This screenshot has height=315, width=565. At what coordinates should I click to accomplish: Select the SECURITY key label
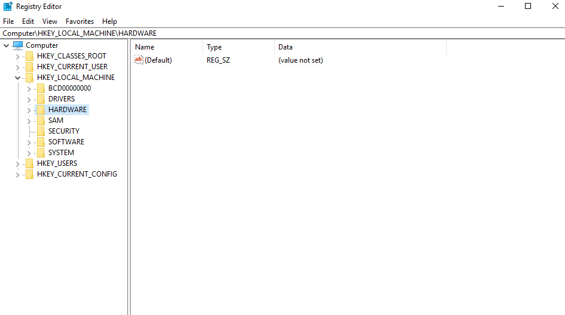click(64, 131)
